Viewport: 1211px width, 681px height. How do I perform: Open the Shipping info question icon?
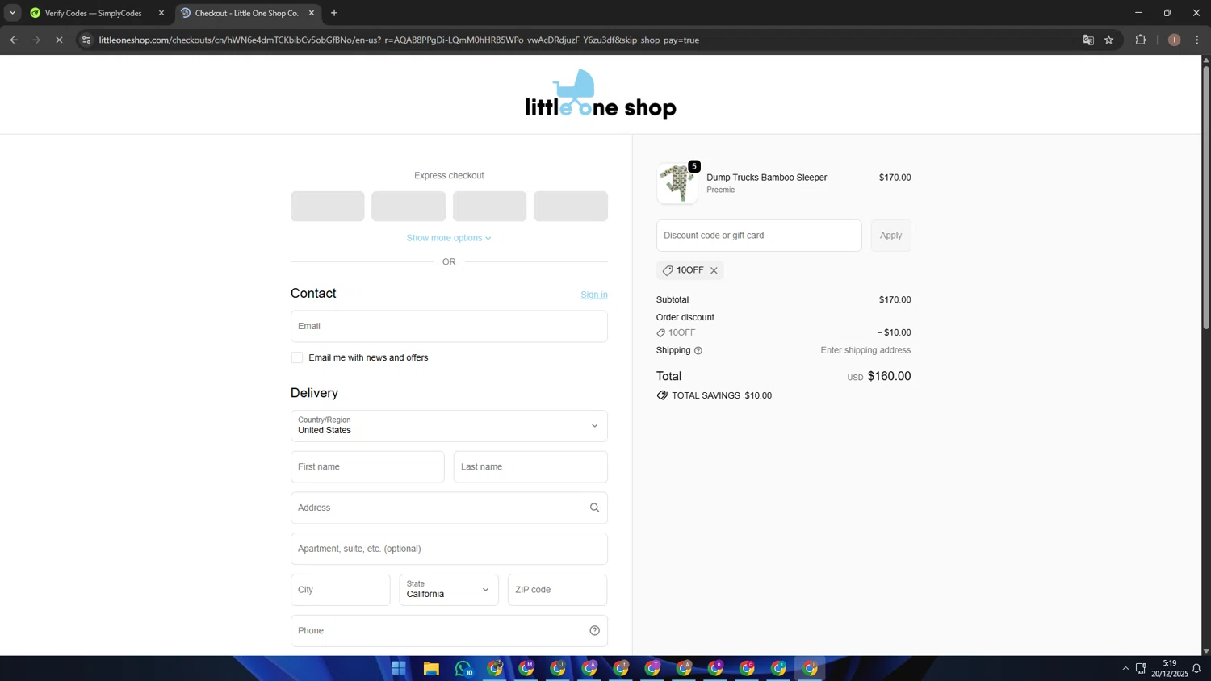click(x=698, y=350)
